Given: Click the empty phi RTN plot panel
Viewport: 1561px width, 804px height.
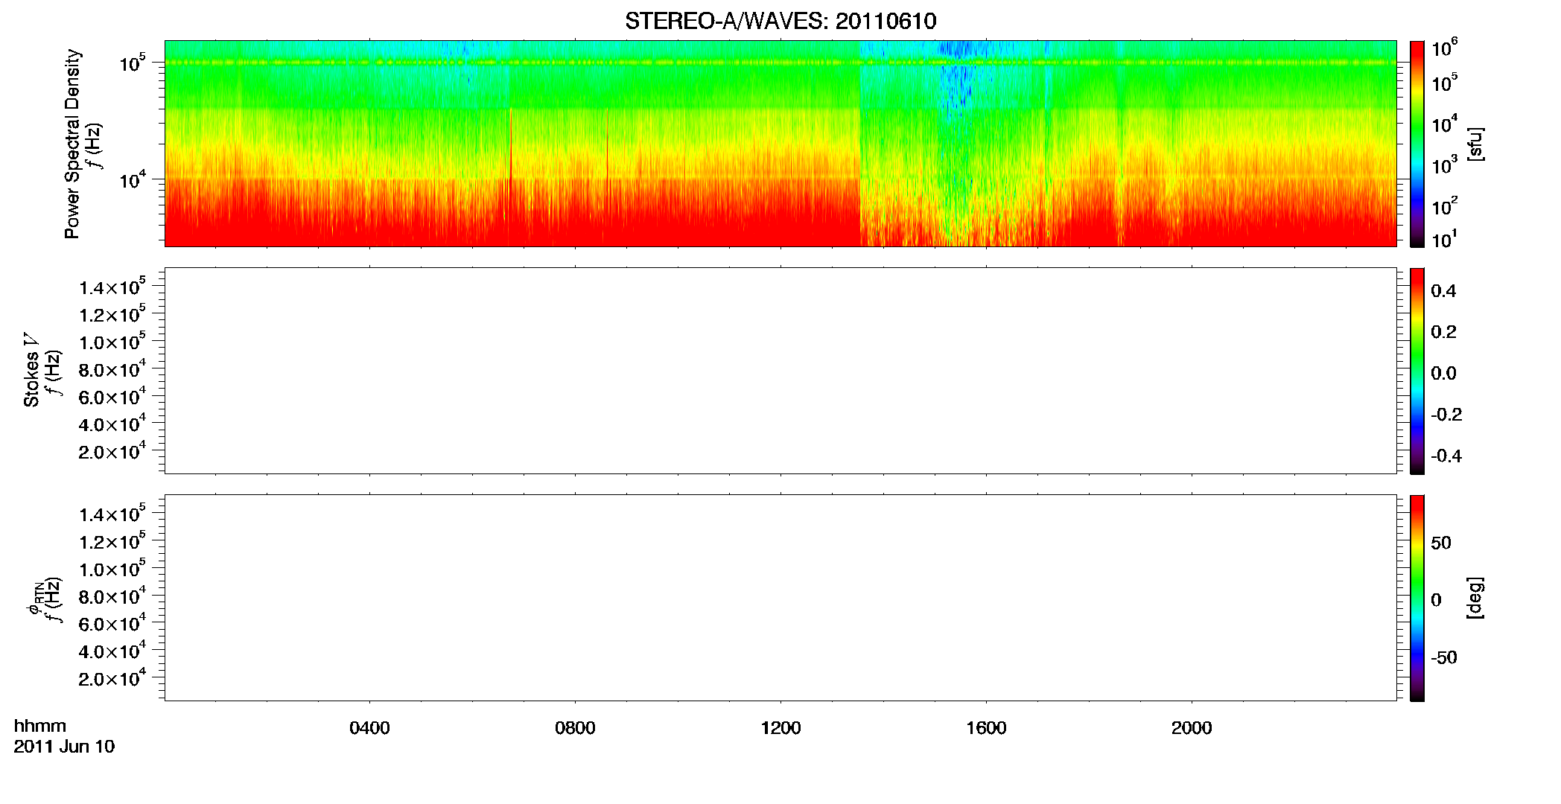Looking at the screenshot, I should (x=780, y=598).
